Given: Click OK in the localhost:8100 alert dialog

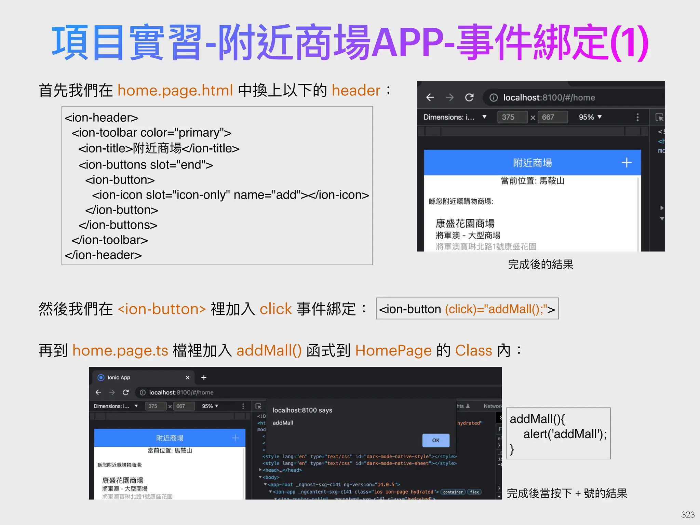Looking at the screenshot, I should (x=436, y=440).
